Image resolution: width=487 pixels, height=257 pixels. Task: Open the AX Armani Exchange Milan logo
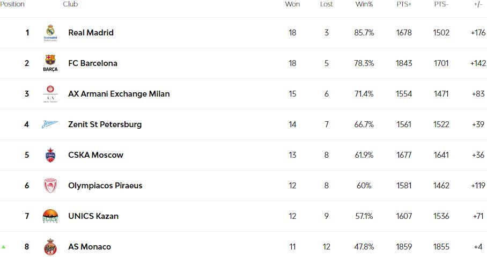coord(50,94)
